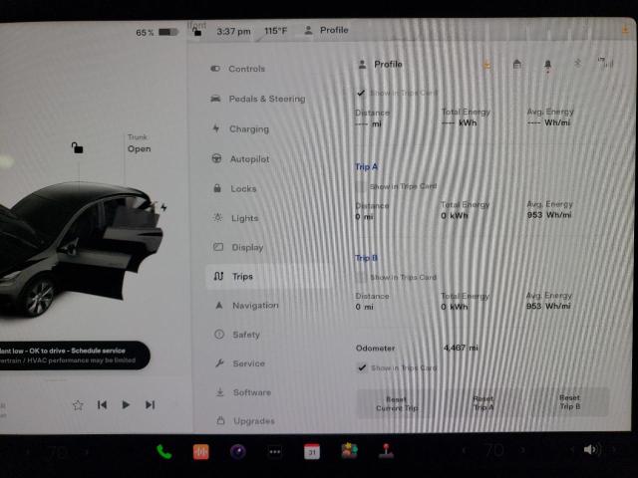The height and width of the screenshot is (478, 638).
Task: Toggle Show in Trips Card under Odometer
Action: pyautogui.click(x=361, y=367)
